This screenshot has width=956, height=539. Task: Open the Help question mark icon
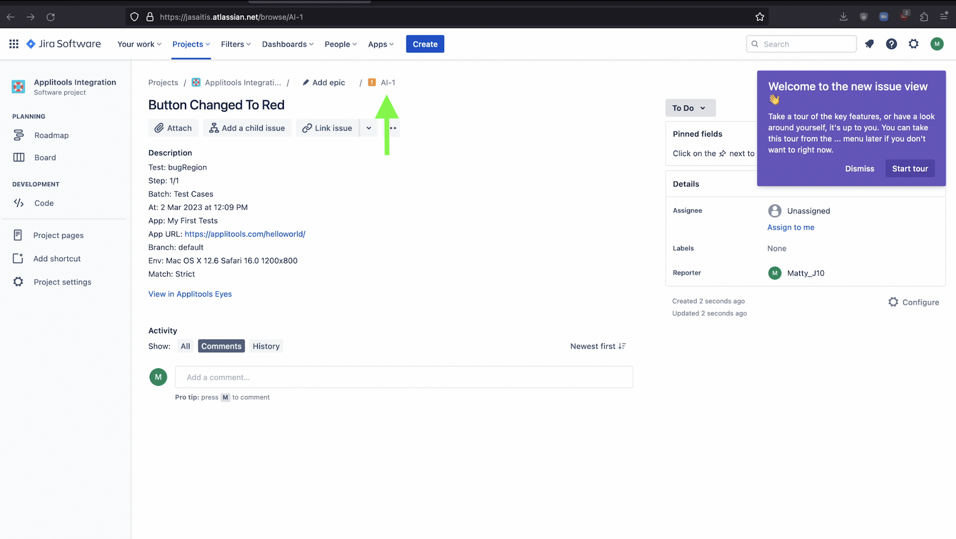(892, 44)
